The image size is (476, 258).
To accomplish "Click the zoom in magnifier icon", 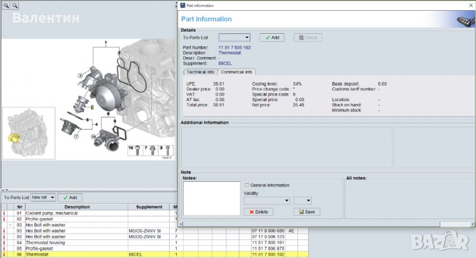I will pos(5,5).
